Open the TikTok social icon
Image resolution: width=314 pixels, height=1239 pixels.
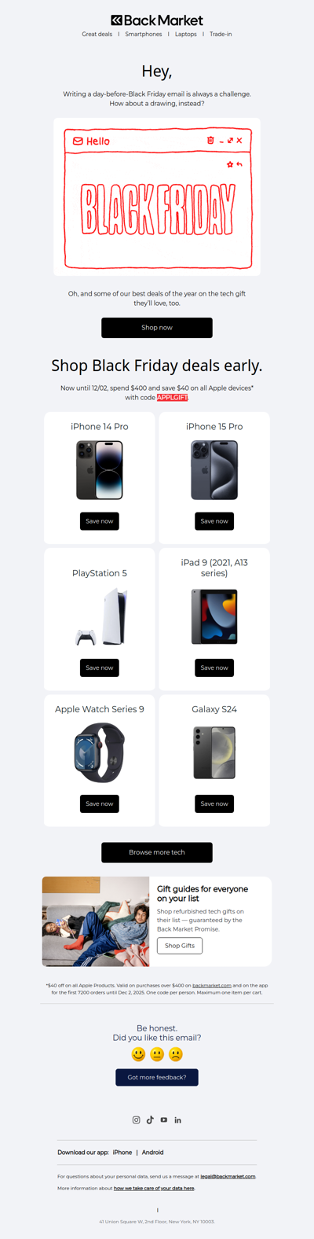(x=150, y=1120)
